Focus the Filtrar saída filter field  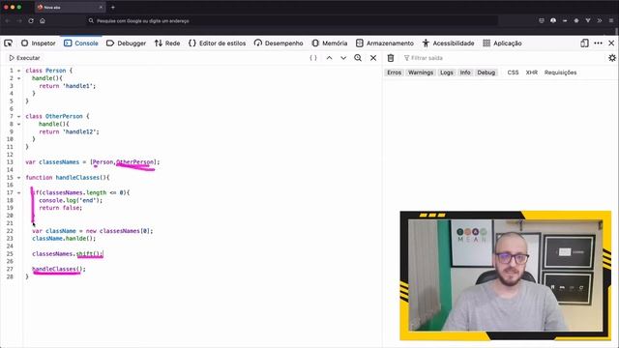click(503, 58)
